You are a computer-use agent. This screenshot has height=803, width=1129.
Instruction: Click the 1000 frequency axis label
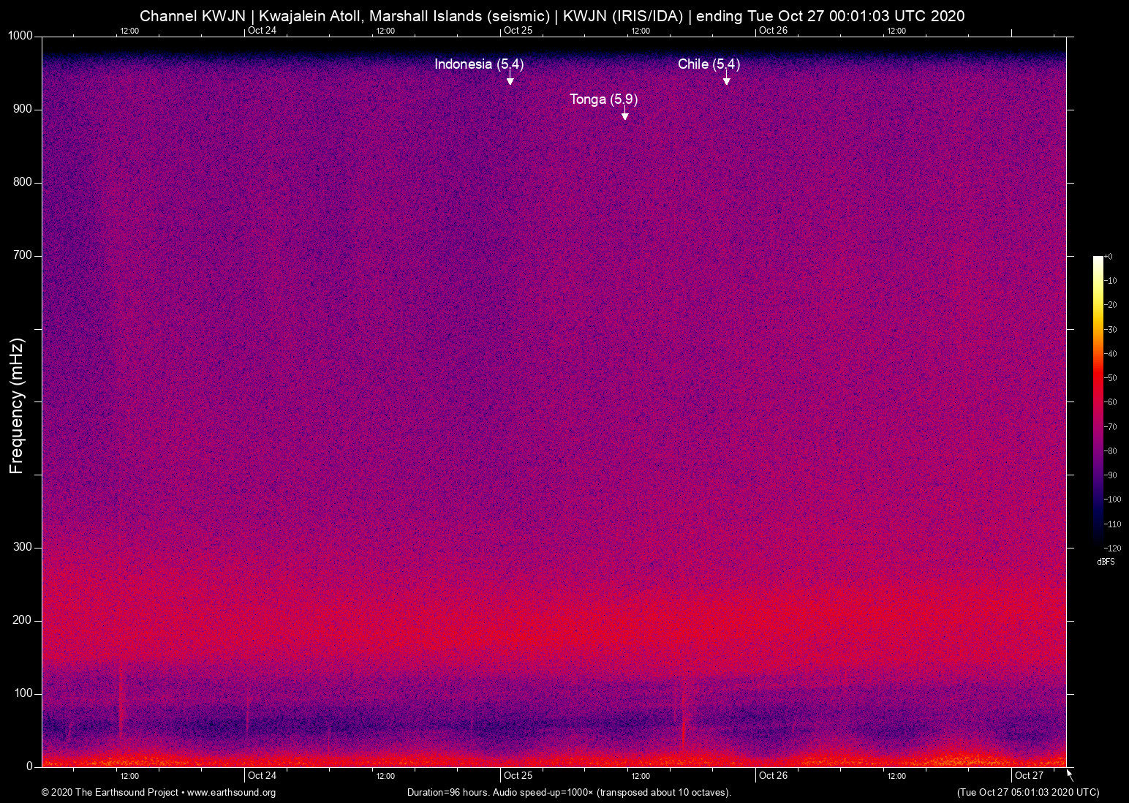pos(20,36)
